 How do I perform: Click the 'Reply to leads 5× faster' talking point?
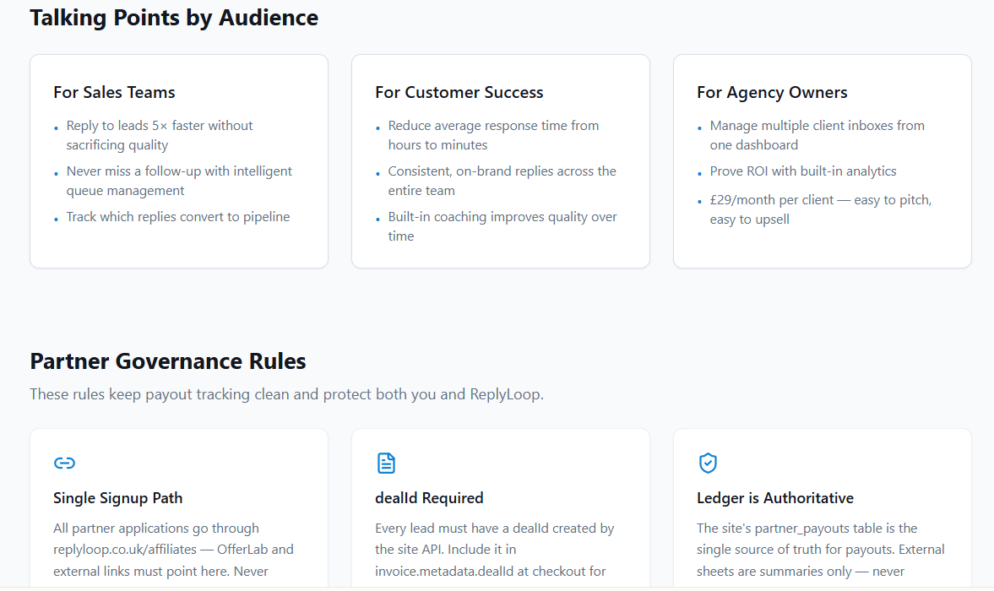[159, 135]
